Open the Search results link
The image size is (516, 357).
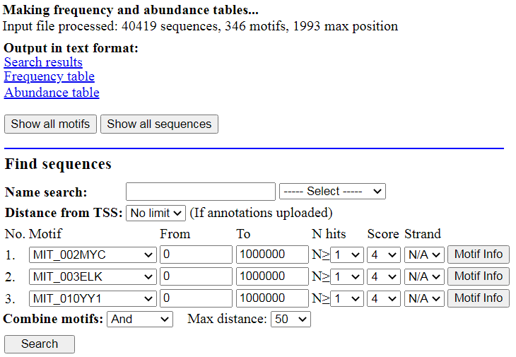[43, 62]
